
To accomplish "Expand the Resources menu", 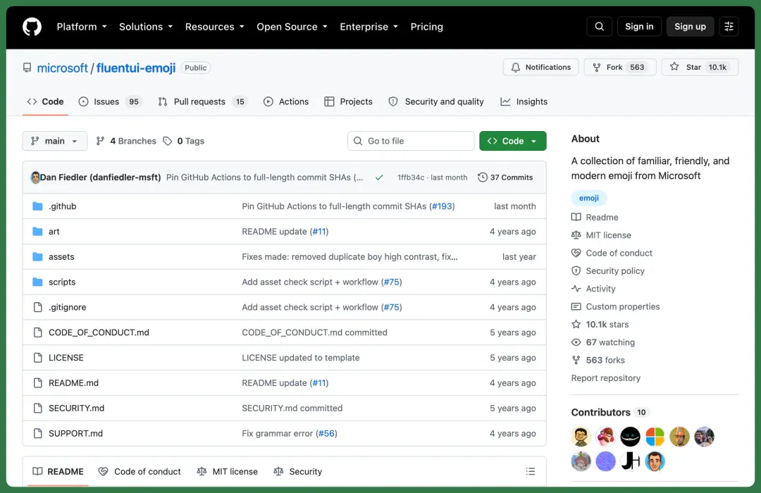I will 214,27.
